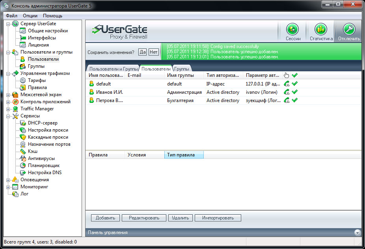Collapse the Пользователи и группы node
The image size is (365, 249).
point(8,52)
